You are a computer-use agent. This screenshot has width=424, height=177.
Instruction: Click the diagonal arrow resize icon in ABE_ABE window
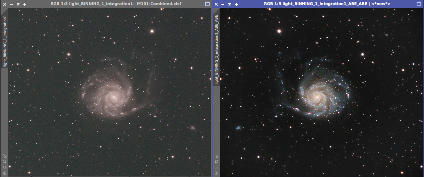click(216, 156)
